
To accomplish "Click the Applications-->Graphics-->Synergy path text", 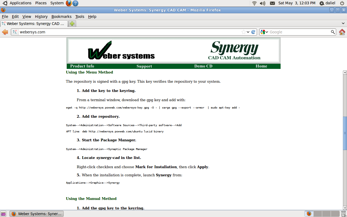I will 93,183.
